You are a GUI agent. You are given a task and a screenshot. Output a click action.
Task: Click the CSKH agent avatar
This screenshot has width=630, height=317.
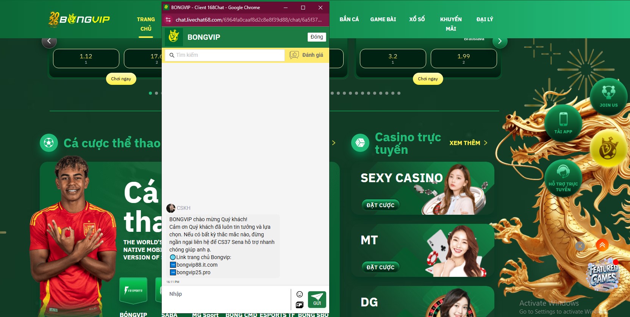pos(171,208)
